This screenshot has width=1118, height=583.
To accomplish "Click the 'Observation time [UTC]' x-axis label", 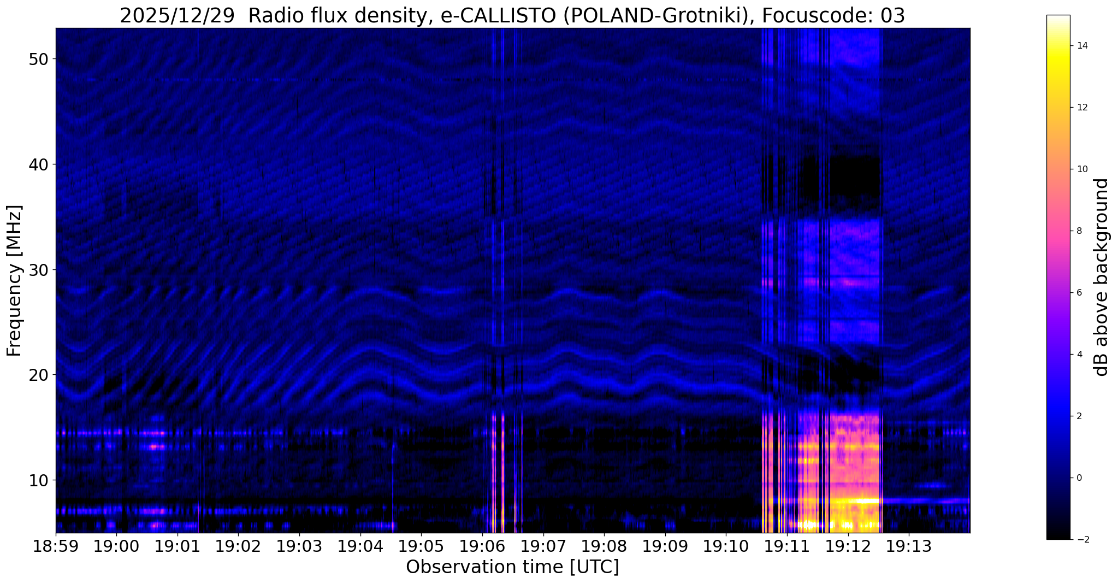I will tap(512, 567).
